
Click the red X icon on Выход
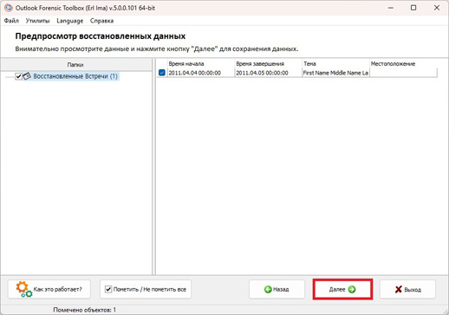click(399, 289)
